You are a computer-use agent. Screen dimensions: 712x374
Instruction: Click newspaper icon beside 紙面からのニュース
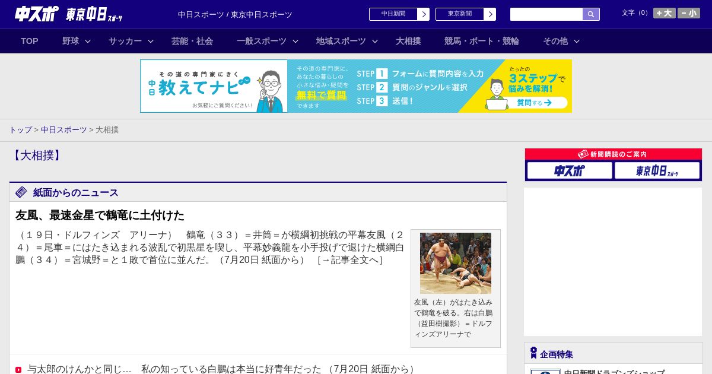[21, 192]
